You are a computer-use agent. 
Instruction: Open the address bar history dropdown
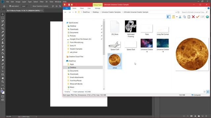tap(176, 12)
